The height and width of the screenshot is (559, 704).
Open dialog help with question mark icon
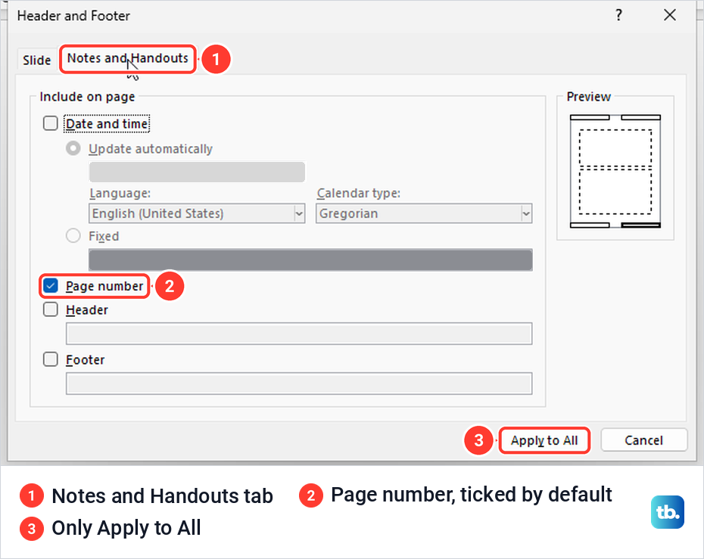click(618, 15)
